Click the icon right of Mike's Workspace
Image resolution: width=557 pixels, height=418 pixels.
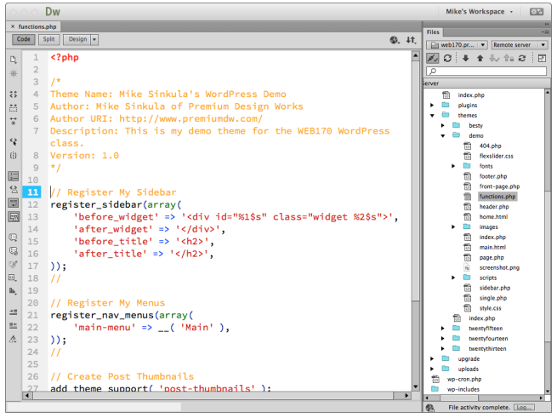(x=536, y=12)
